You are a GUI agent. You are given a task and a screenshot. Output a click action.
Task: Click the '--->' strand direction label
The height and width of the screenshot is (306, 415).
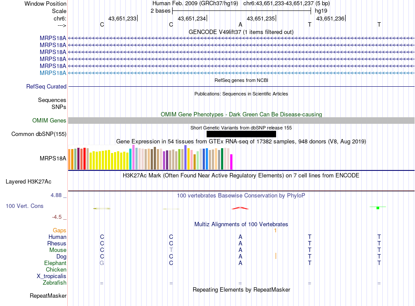point(62,25)
